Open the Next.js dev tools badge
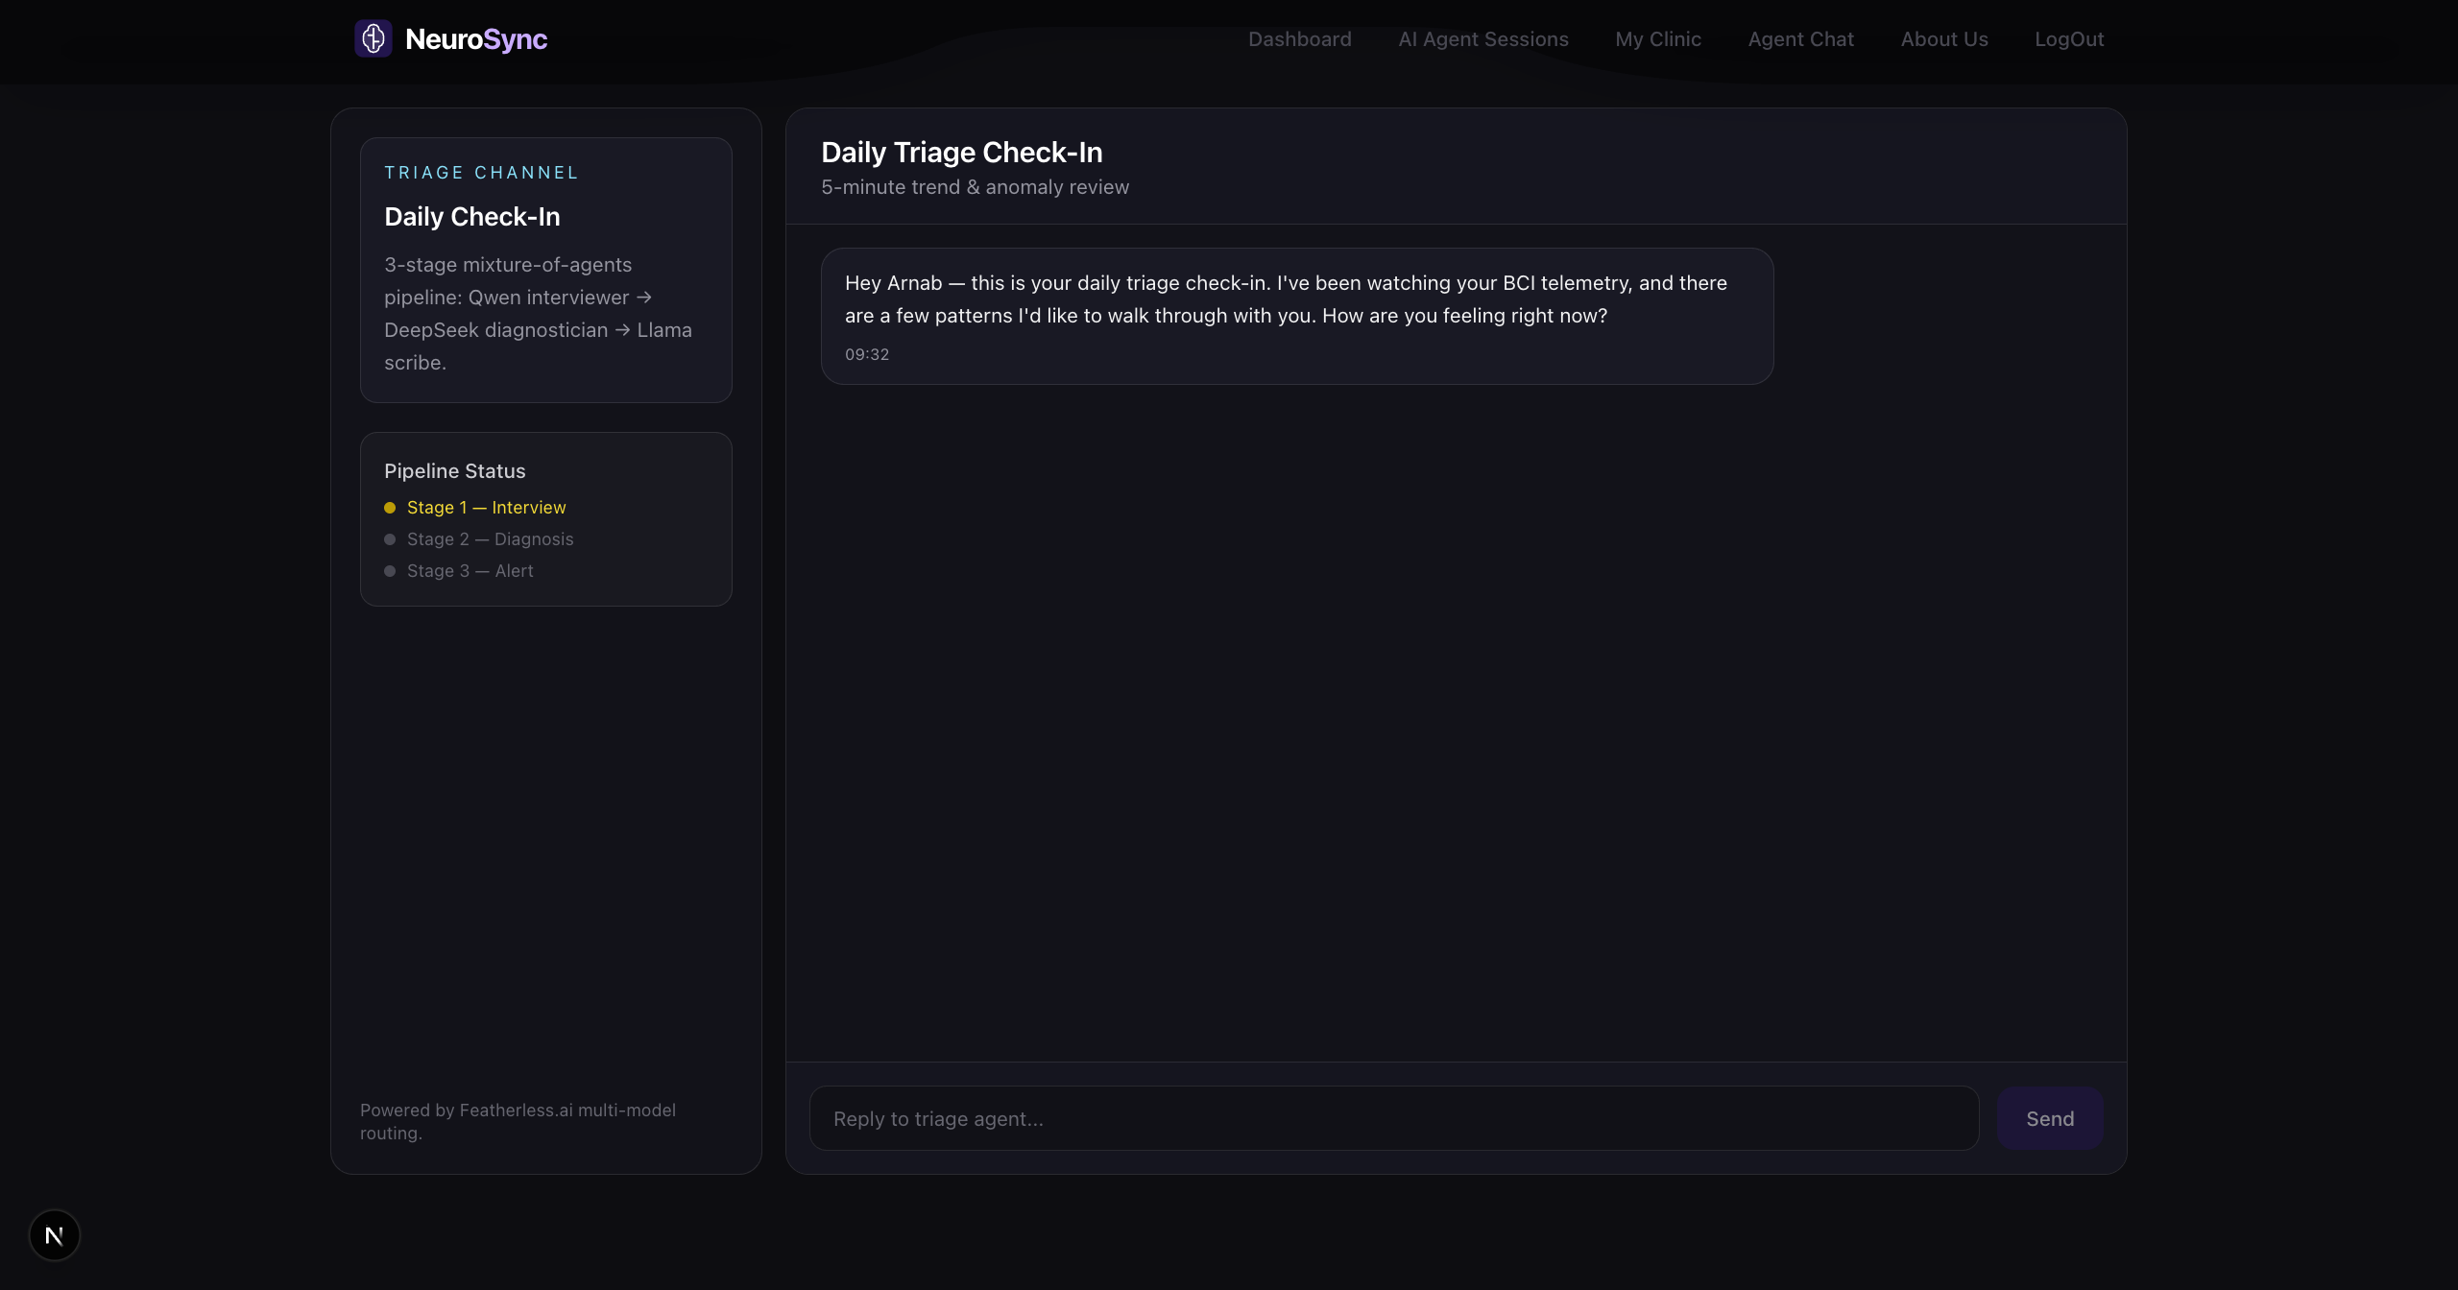This screenshot has width=2458, height=1290. pos(55,1235)
